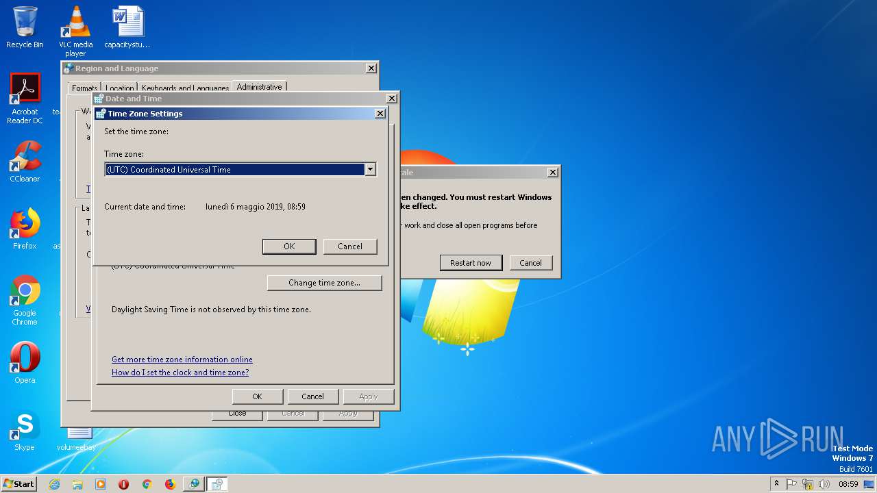This screenshot has height=493, width=877.
Task: Switch to Formats tab in Region and Language
Action: coord(84,88)
